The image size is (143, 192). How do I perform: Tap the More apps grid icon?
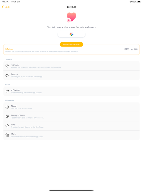pyautogui.click(x=7, y=135)
